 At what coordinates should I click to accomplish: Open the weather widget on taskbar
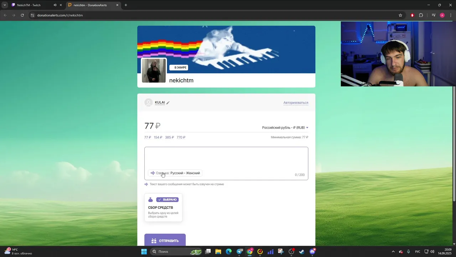(18, 251)
